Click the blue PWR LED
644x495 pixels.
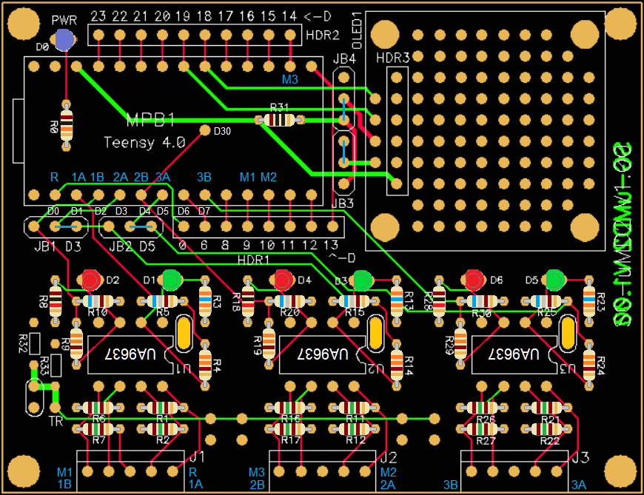[x=65, y=40]
